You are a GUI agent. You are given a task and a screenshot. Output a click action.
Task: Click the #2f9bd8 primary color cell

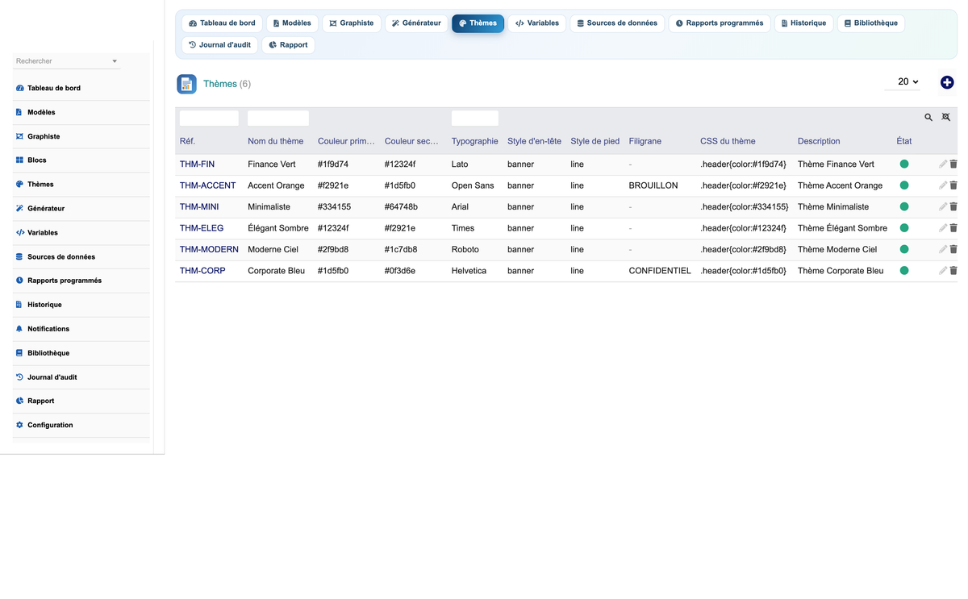333,250
